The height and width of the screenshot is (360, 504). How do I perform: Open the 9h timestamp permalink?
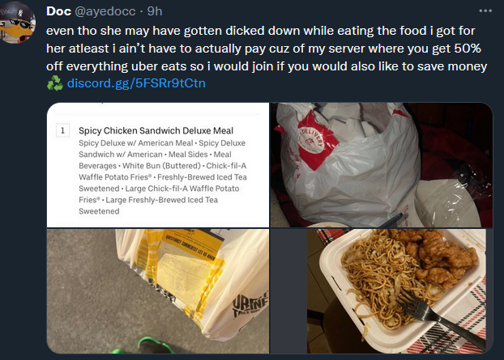[x=155, y=11]
